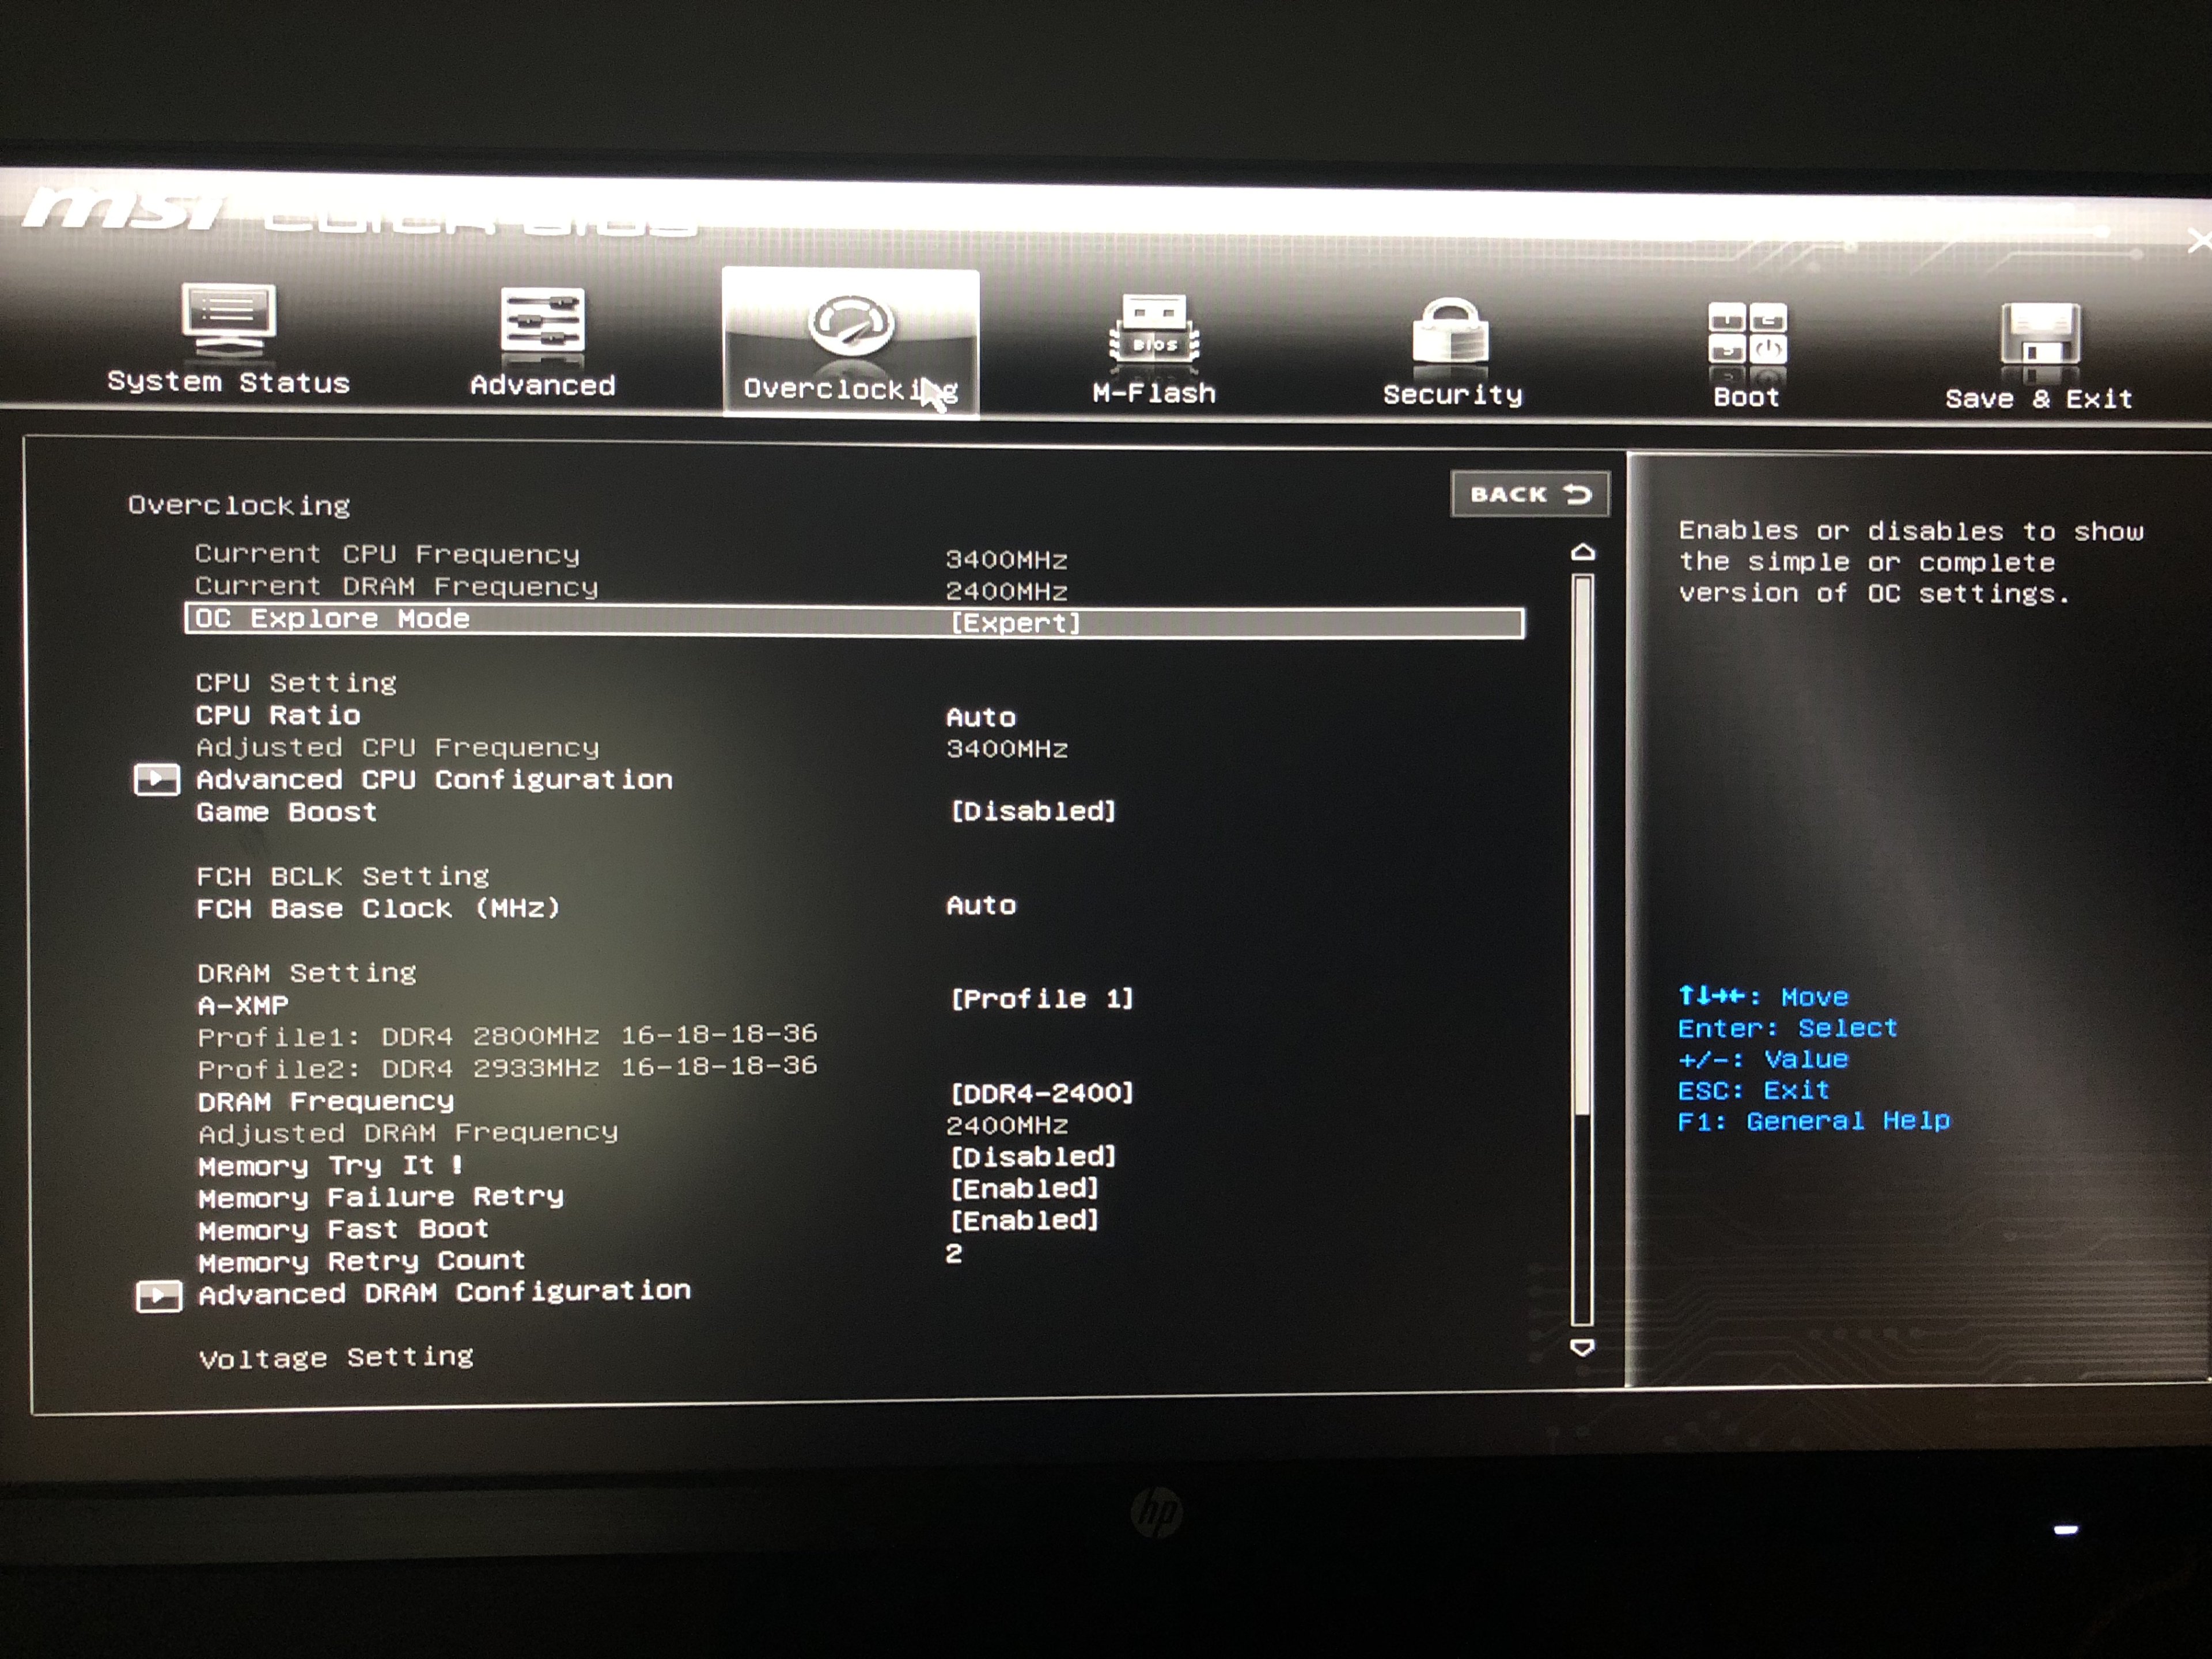The width and height of the screenshot is (2212, 1659).
Task: Open DRAM Frequency DDR4-2400 selector
Action: (1041, 1093)
